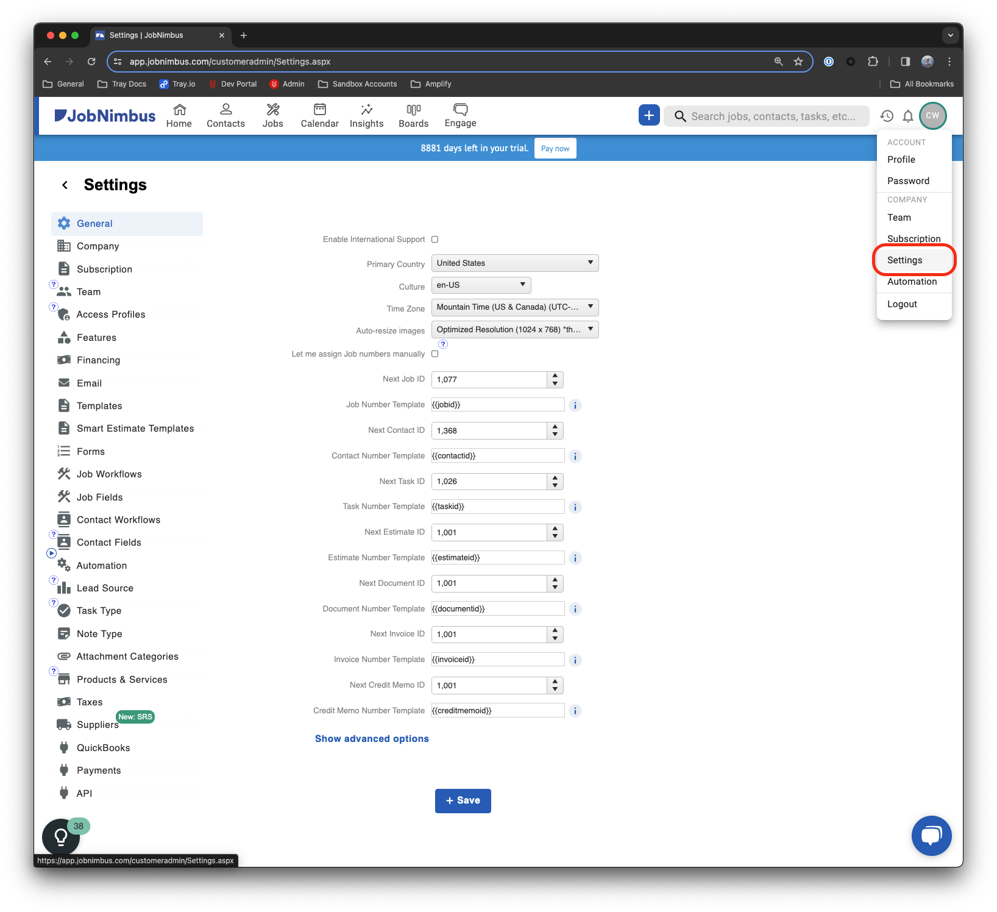Open the All Bookmarks folder
This screenshot has width=997, height=912.
tap(922, 84)
